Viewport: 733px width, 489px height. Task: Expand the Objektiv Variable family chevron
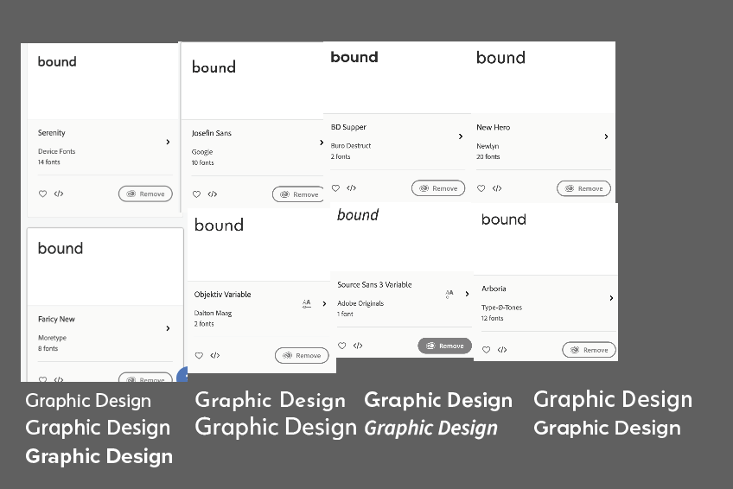[324, 303]
